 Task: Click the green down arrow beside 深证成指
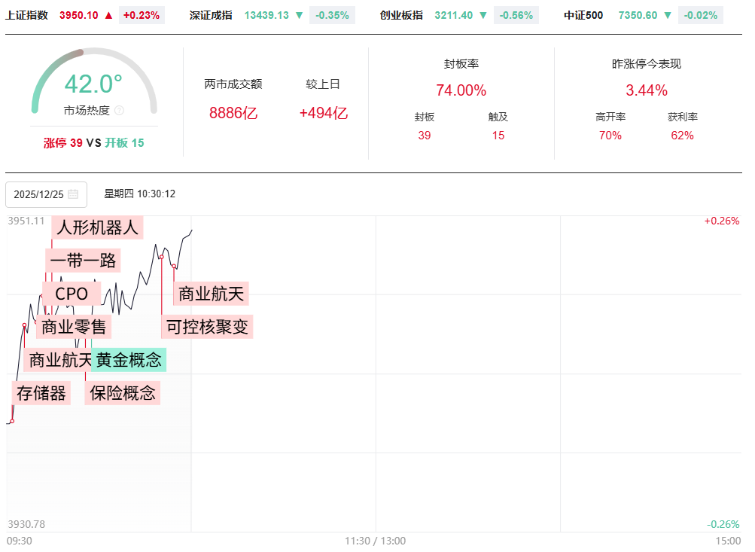pyautogui.click(x=300, y=15)
